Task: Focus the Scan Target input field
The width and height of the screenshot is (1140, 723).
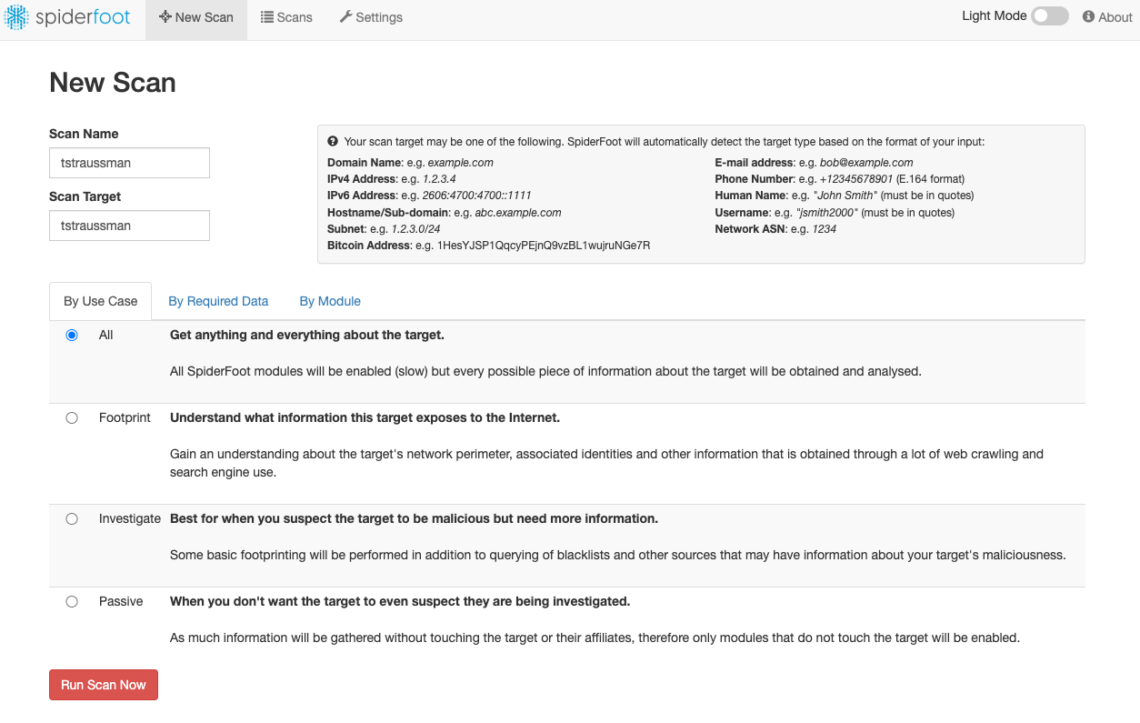Action: coord(129,226)
